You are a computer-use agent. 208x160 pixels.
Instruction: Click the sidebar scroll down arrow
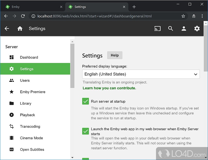point(72,157)
